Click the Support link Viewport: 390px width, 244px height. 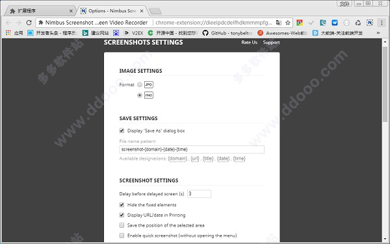click(x=271, y=42)
